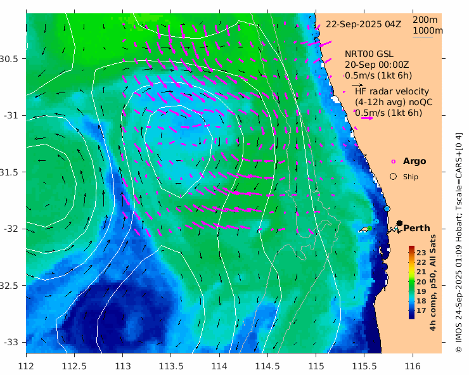Click the SST colorbar gradient

coord(412,283)
